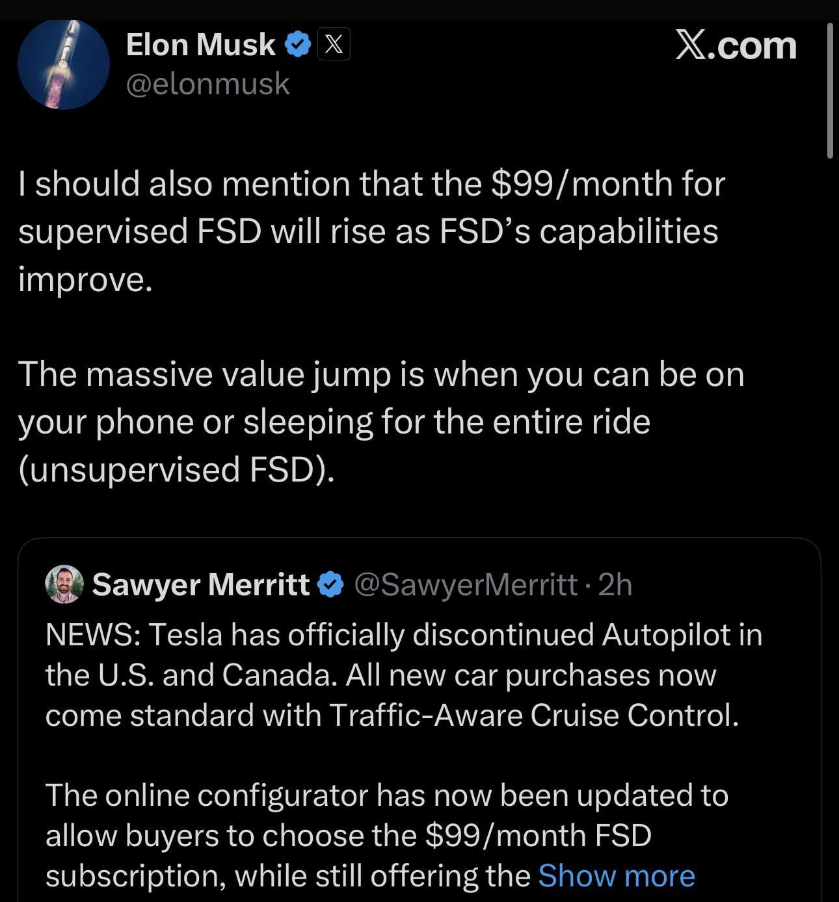Open Sawyer Merritt's profile avatar
This screenshot has width=839, height=902.
(x=64, y=584)
